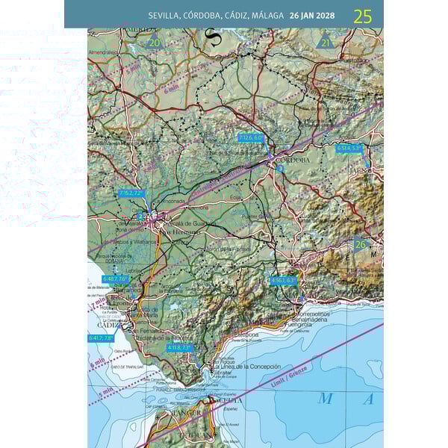Click the Puertollano town label
Image resolution: width=448 pixels, height=448 pixels.
[x=355, y=60]
